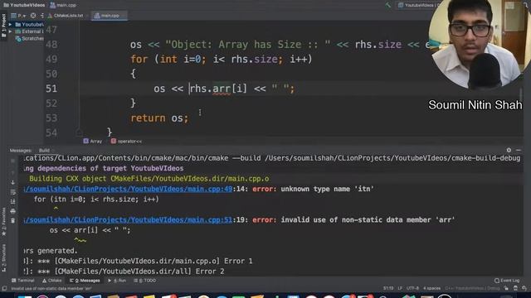Click 'Error 2' line in build output
Viewport: 531px width, 298px height.
(x=124, y=272)
